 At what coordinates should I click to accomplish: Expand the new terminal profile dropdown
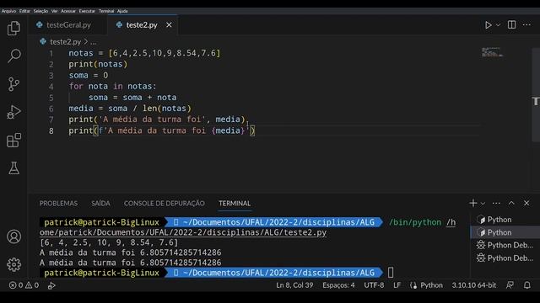click(x=483, y=204)
